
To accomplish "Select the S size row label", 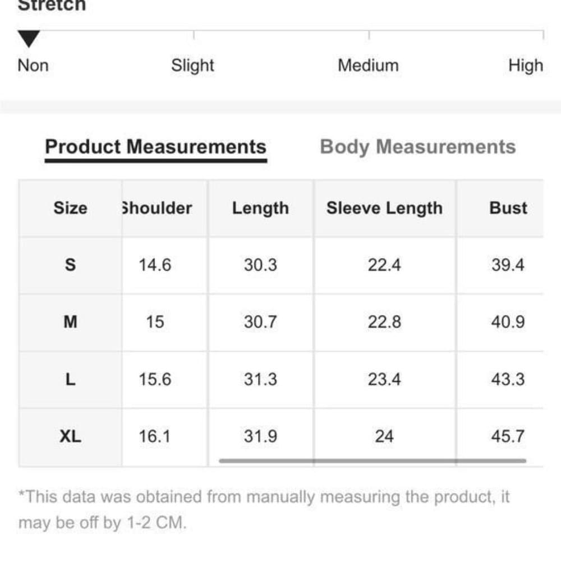I will [x=70, y=265].
